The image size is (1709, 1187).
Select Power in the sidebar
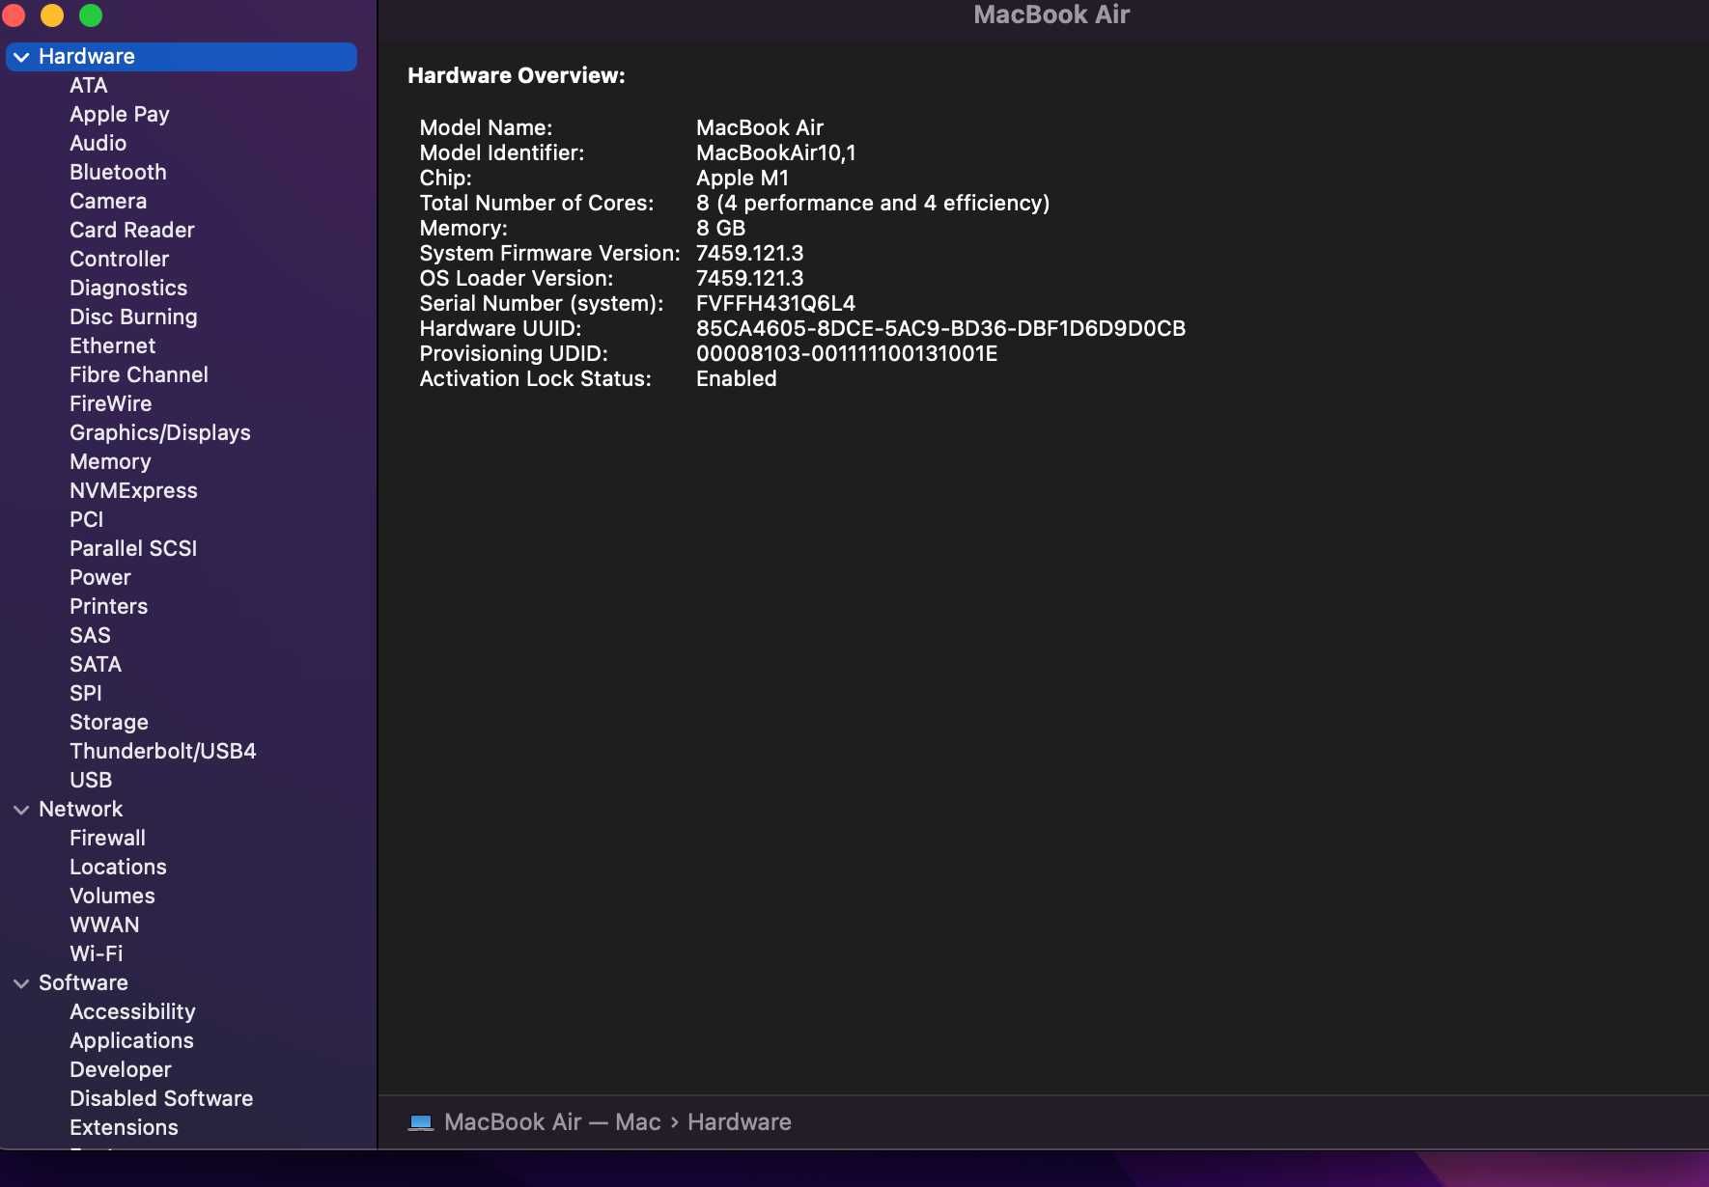99,578
